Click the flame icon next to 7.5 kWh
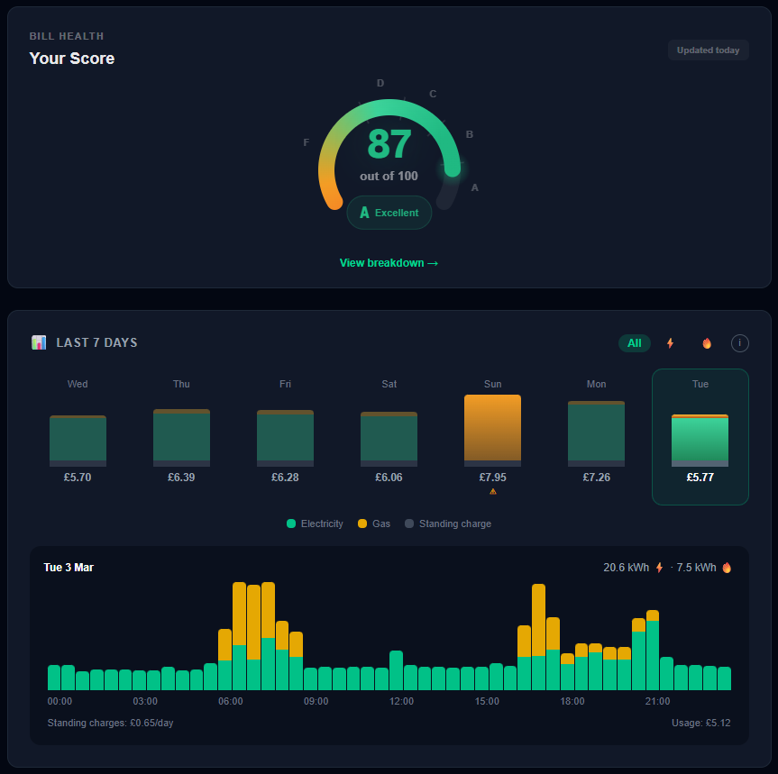Image resolution: width=778 pixels, height=774 pixels. 727,568
